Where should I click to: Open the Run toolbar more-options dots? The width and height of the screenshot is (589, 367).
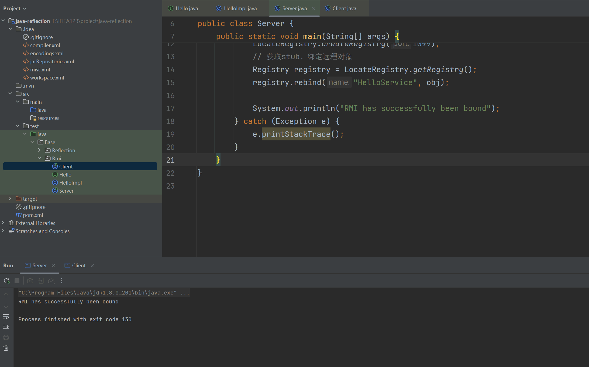(62, 281)
